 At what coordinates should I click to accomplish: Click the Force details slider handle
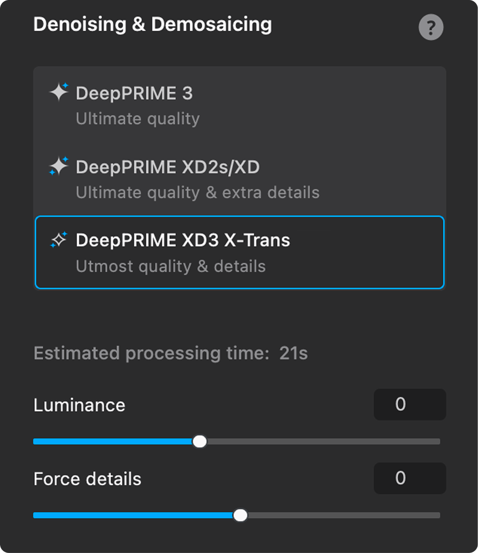(241, 516)
